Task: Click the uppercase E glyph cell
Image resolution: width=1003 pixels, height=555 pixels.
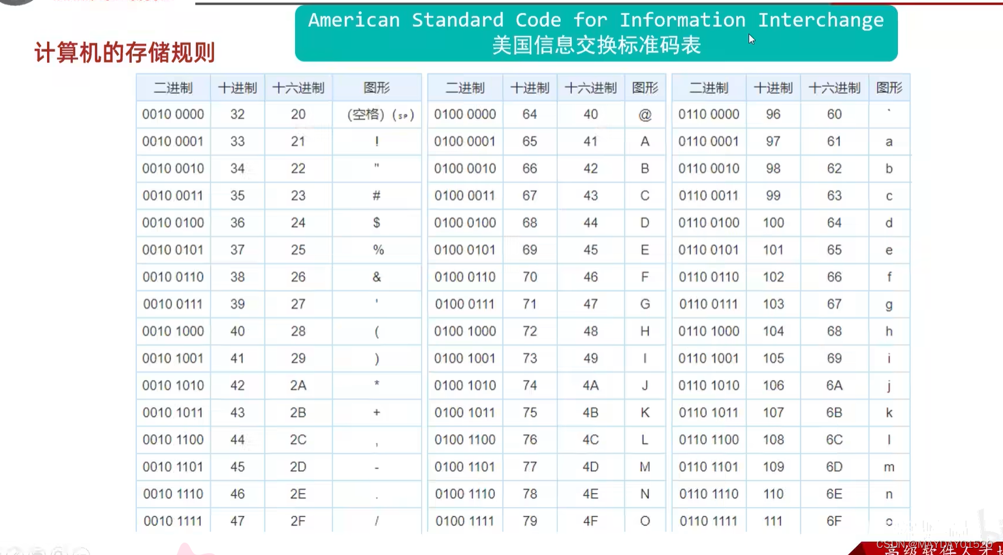Action: point(645,250)
